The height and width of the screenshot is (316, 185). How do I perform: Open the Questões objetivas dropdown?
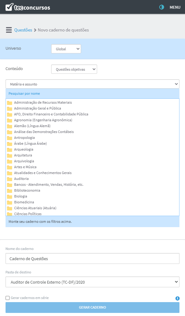point(74,69)
